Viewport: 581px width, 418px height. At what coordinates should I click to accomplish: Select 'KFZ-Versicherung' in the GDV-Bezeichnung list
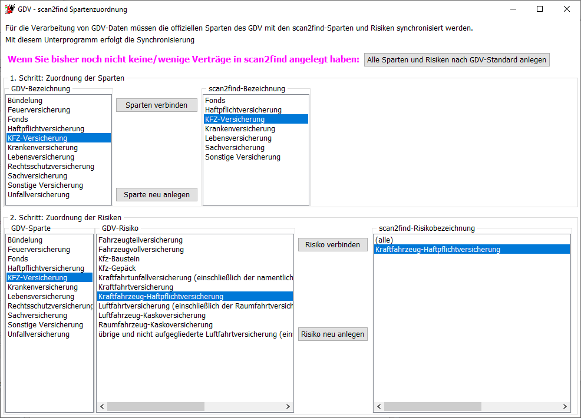click(58, 138)
